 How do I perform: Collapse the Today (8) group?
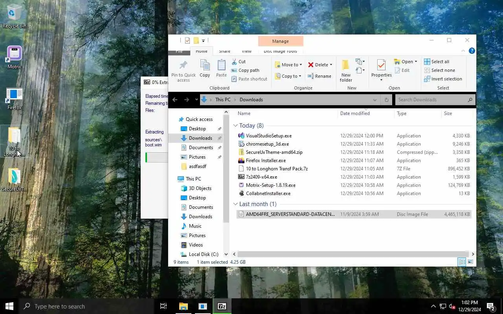pos(235,126)
